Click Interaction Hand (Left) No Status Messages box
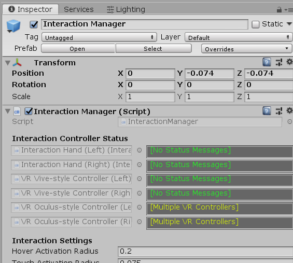Screen dimensions: 293x263 pos(220,151)
